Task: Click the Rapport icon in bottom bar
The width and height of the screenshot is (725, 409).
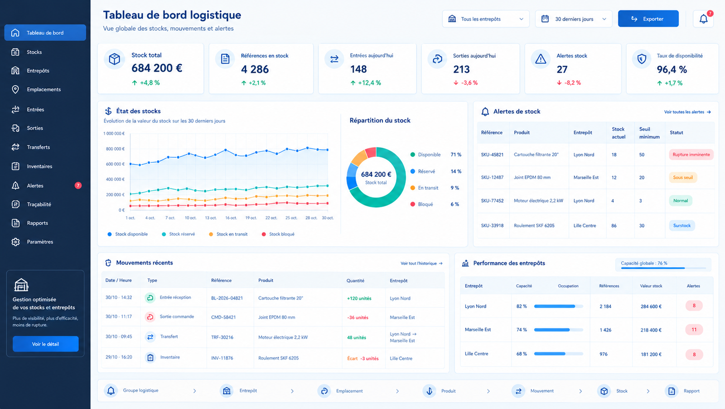Action: pos(672,390)
